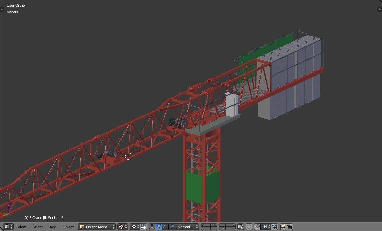The image size is (382, 231).
Task: Open the viewport shading dropdown
Action: tap(122, 227)
